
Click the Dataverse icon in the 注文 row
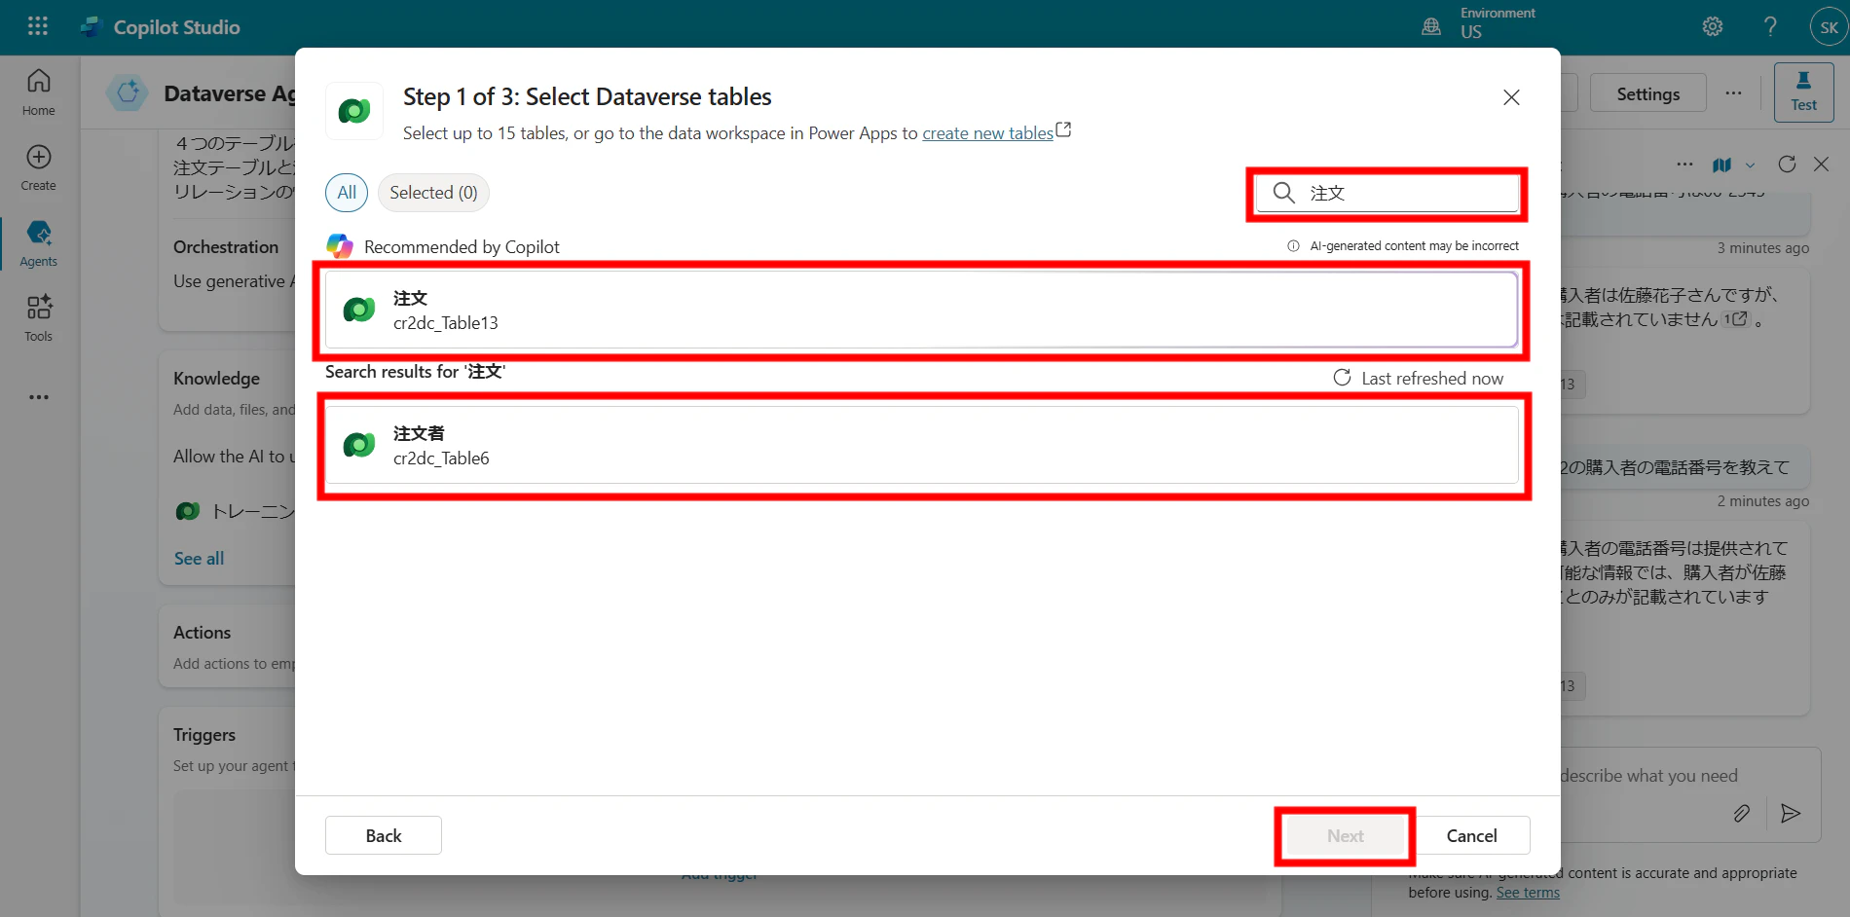tap(359, 310)
